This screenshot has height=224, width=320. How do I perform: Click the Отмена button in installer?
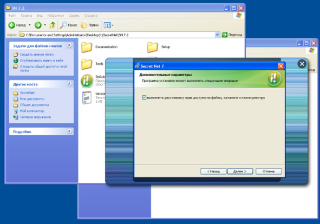coord(269,172)
